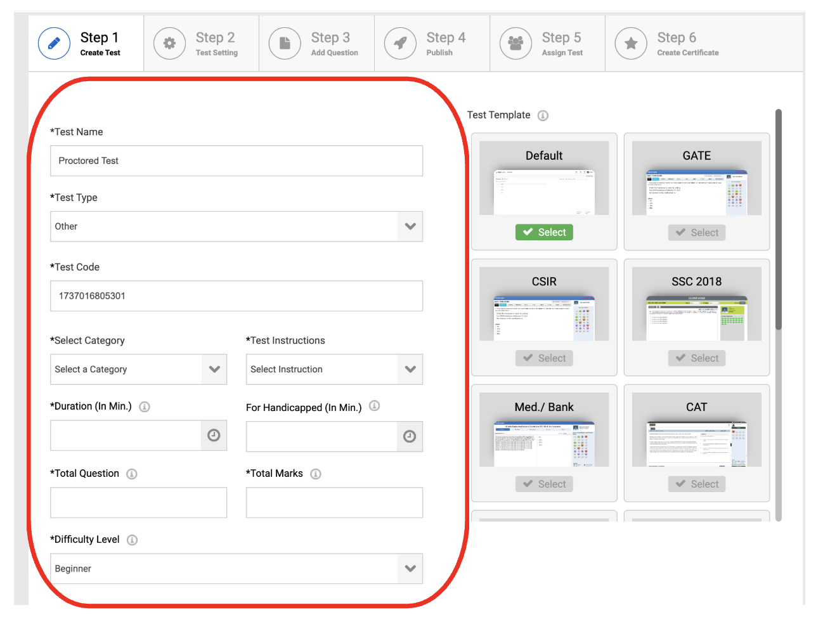823x624 pixels.
Task: Click the green Select button under Default
Action: [544, 233]
